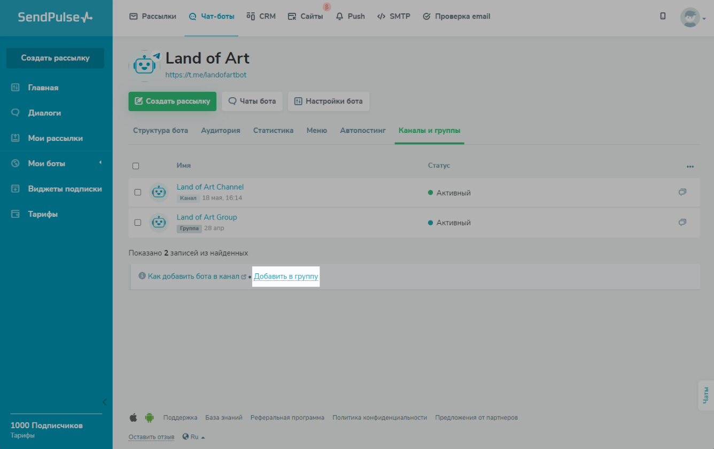Open the t.me/landofartbot link

tap(206, 75)
